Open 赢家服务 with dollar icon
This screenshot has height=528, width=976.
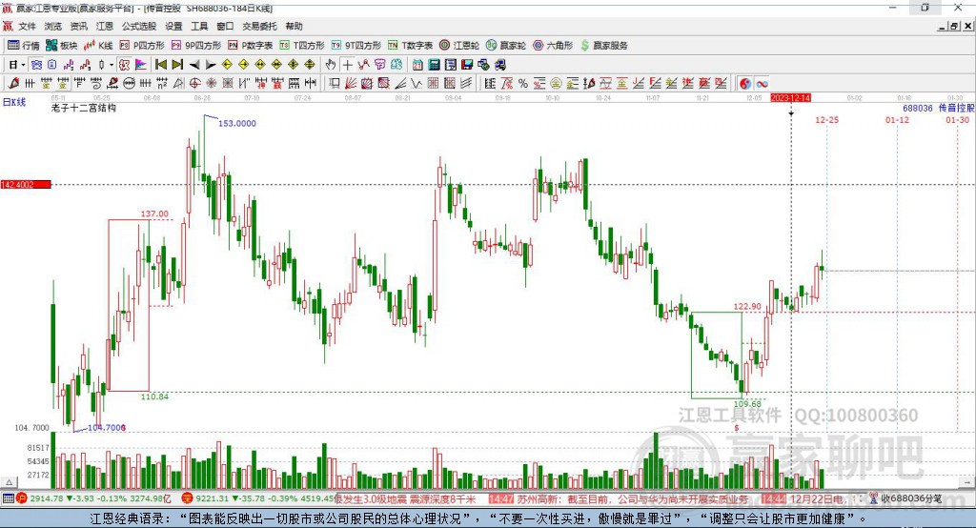[603, 46]
